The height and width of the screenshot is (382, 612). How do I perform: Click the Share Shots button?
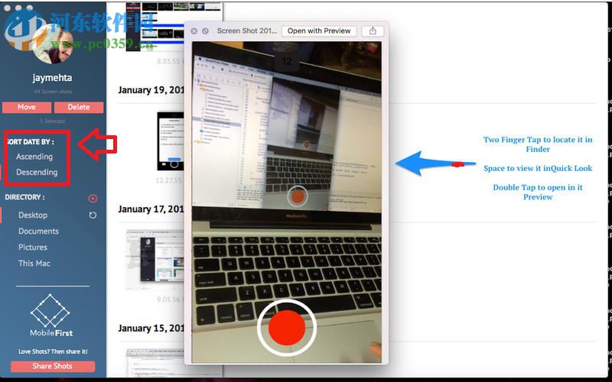[x=52, y=366]
